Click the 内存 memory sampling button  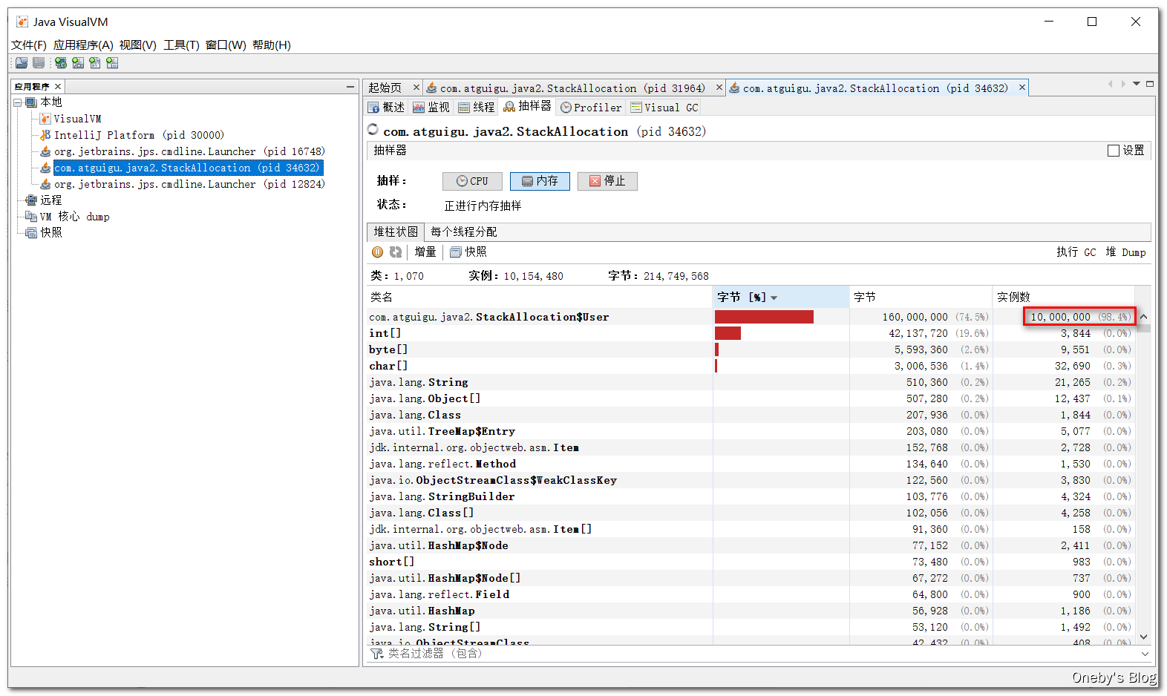pos(540,181)
